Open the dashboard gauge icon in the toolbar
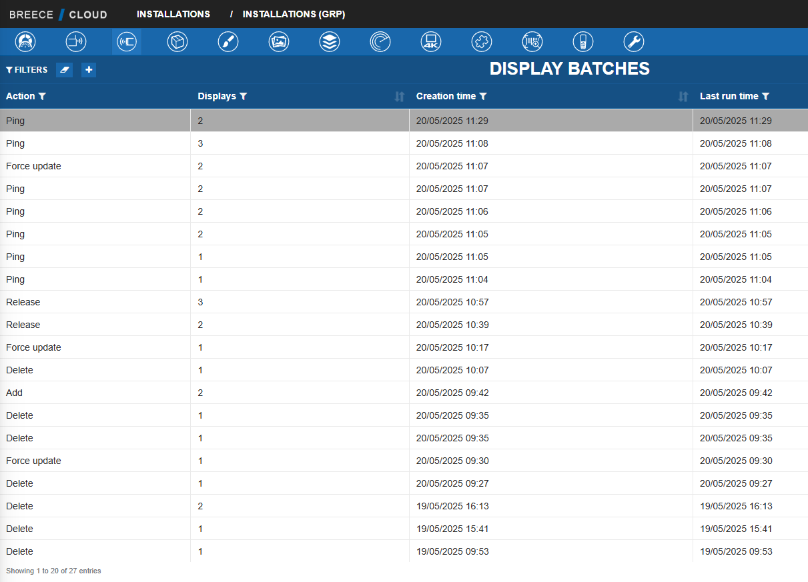The width and height of the screenshot is (808, 582). 25,42
